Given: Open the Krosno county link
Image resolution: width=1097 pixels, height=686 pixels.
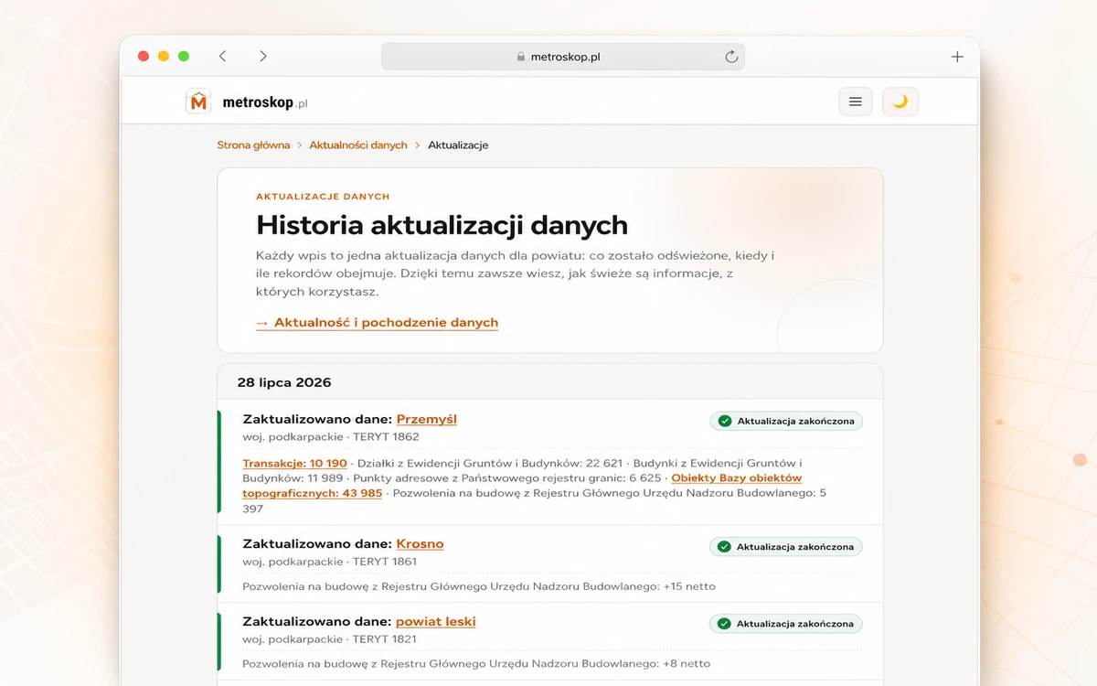Looking at the screenshot, I should point(420,543).
